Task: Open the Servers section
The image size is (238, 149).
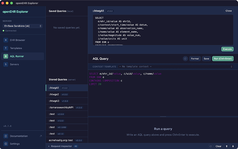Action: click(22, 64)
